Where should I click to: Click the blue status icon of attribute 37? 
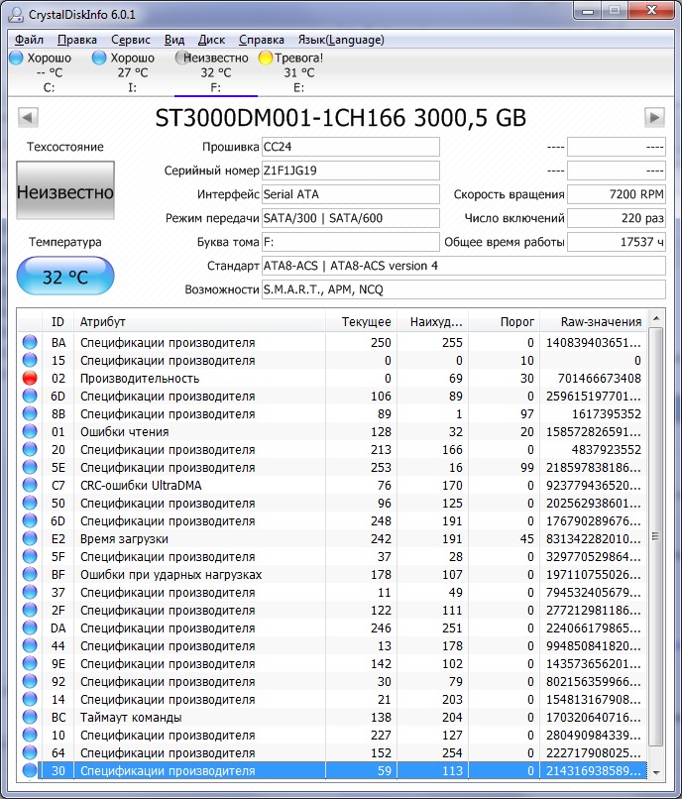tap(30, 592)
